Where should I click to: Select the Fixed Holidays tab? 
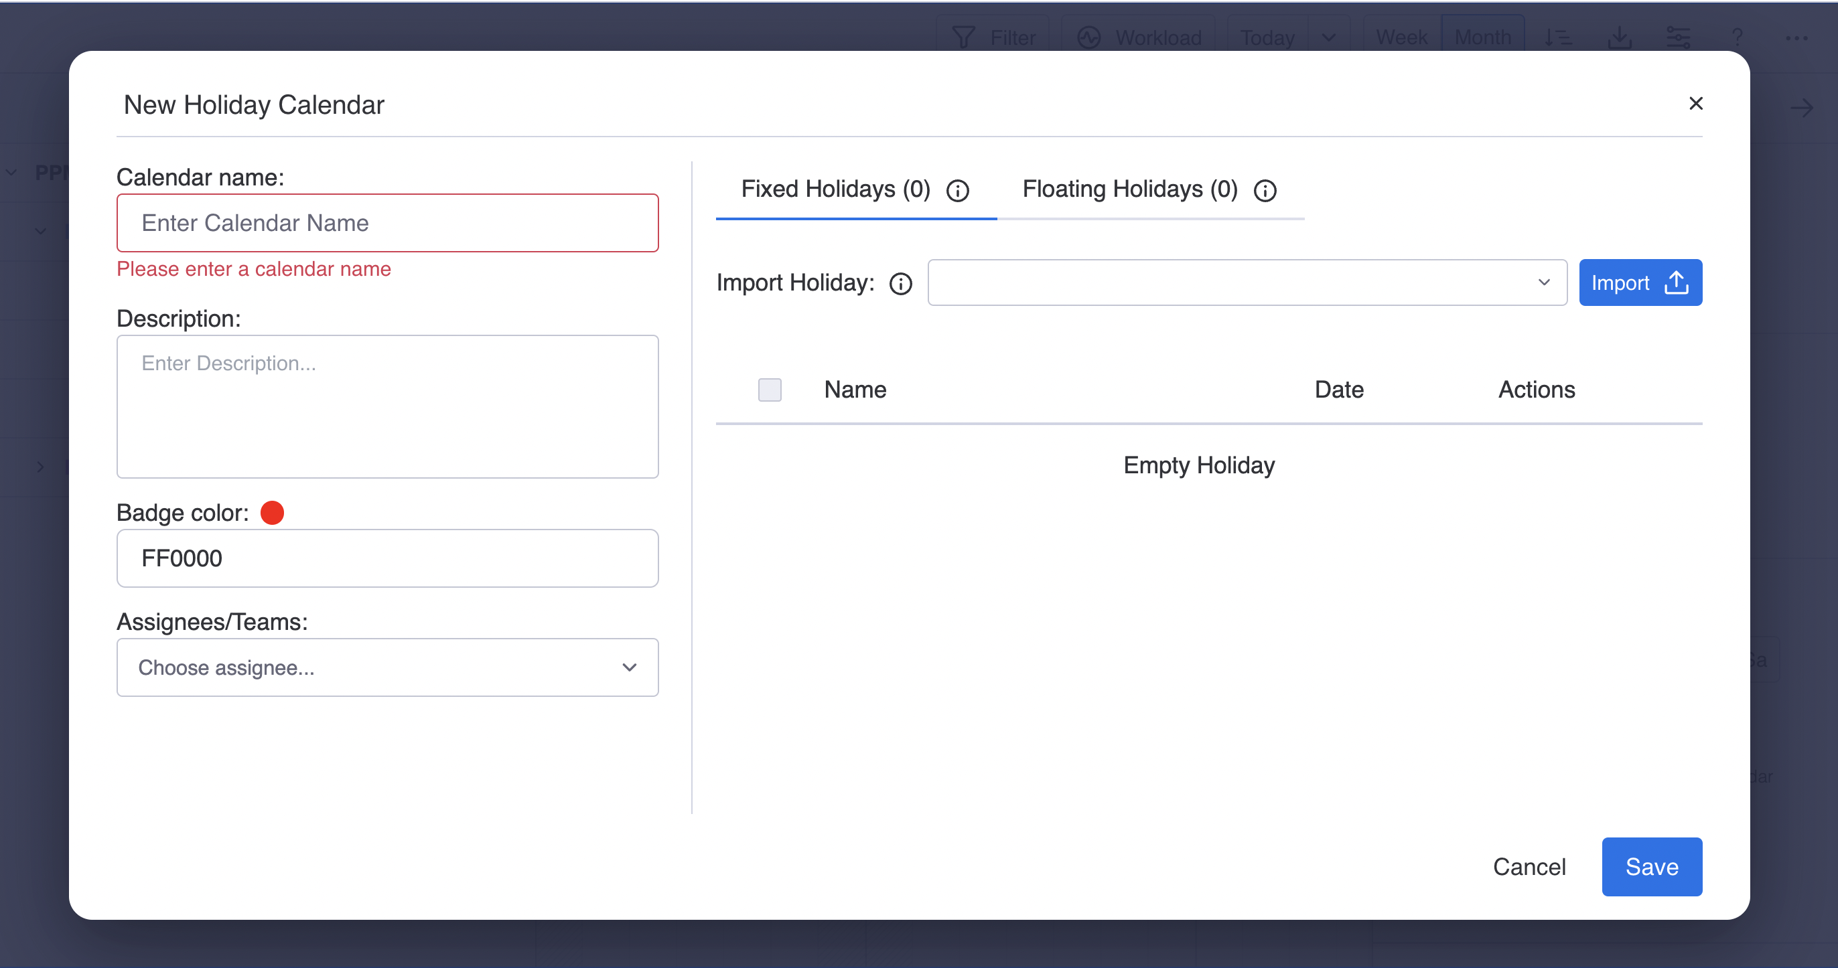pyautogui.click(x=835, y=189)
